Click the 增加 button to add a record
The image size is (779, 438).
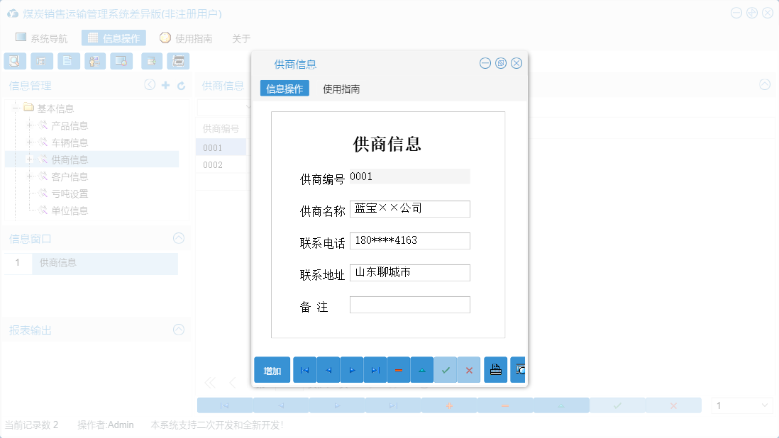(272, 369)
